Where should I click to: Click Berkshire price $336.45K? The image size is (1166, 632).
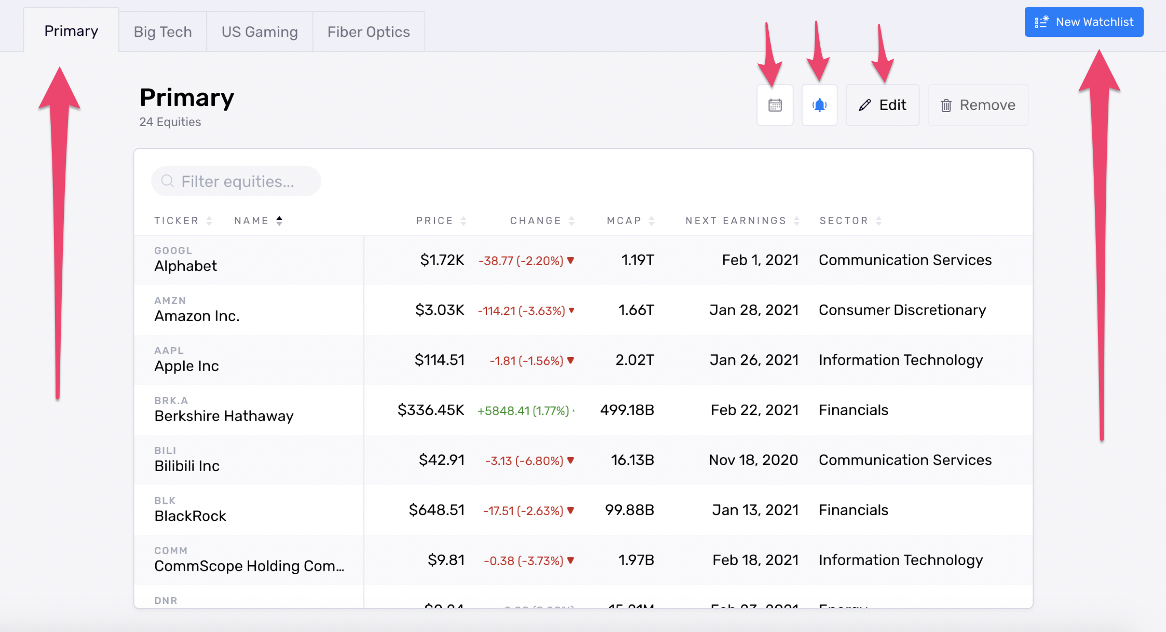(x=431, y=410)
